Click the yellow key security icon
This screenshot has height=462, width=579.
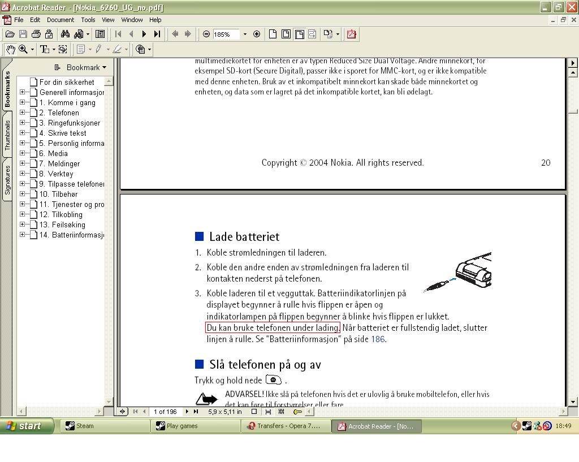[x=297, y=412]
